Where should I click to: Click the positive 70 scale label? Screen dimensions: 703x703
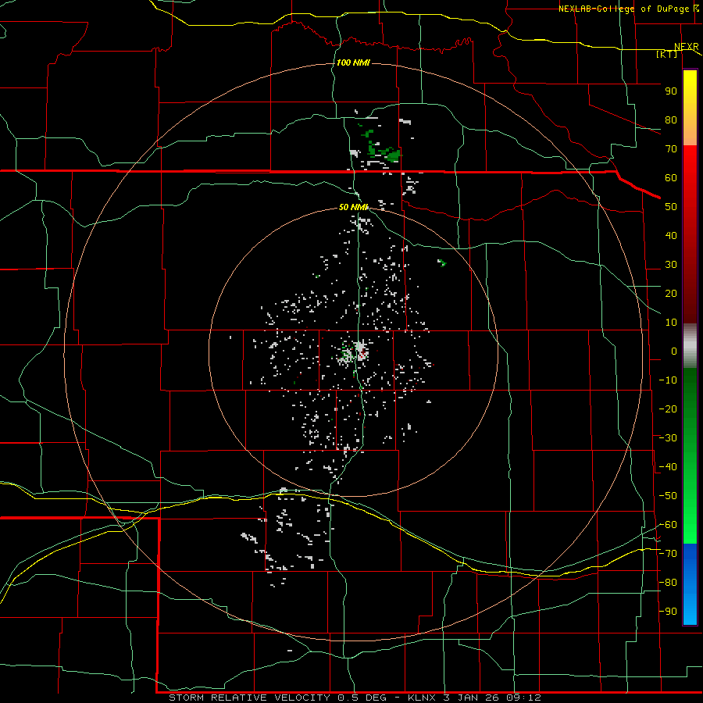point(671,149)
